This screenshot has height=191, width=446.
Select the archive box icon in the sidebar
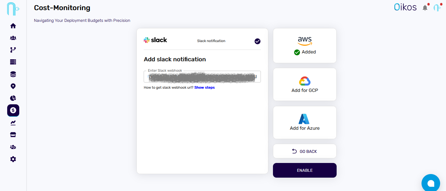coord(13,135)
